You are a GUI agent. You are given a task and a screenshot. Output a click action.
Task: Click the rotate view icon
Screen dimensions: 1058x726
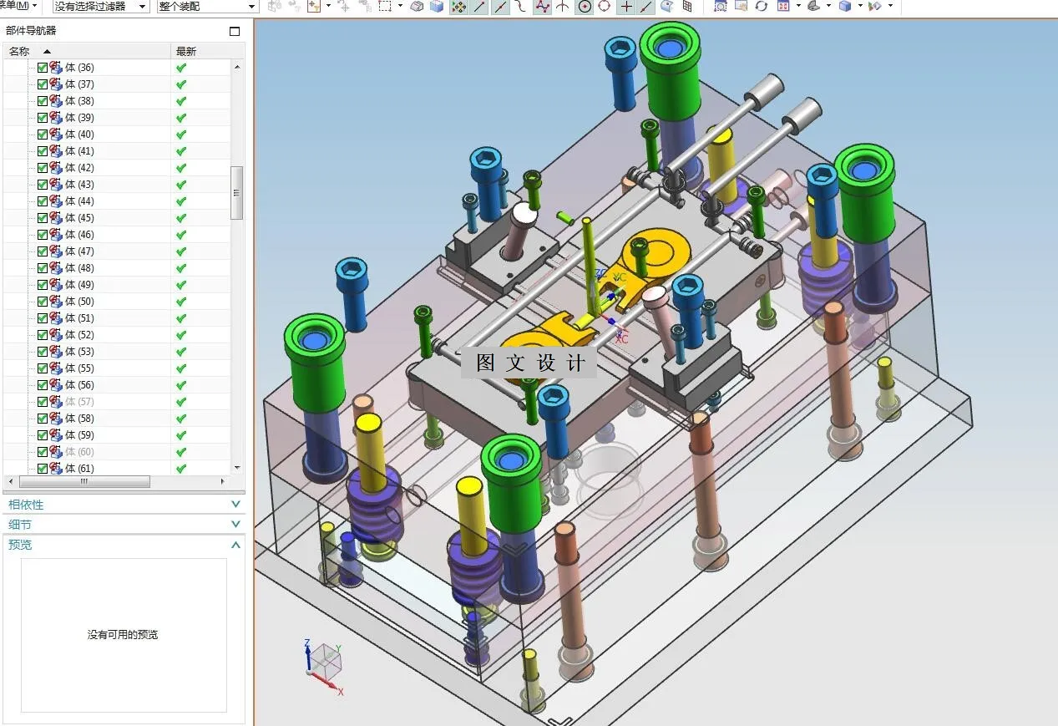tap(761, 7)
